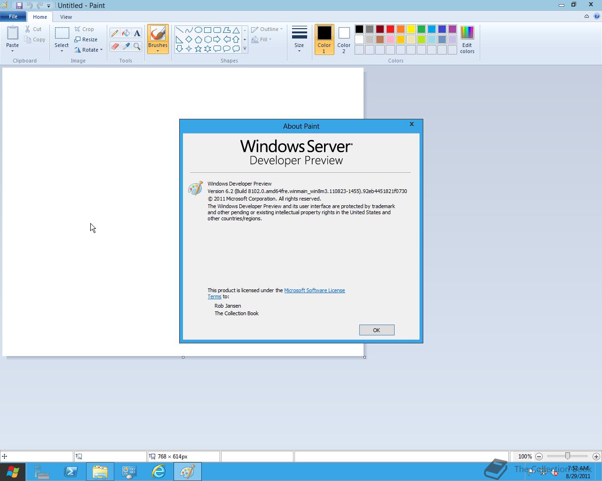602x481 pixels.
Task: Open Customize Quick Access Toolbar dropdown
Action: 48,6
